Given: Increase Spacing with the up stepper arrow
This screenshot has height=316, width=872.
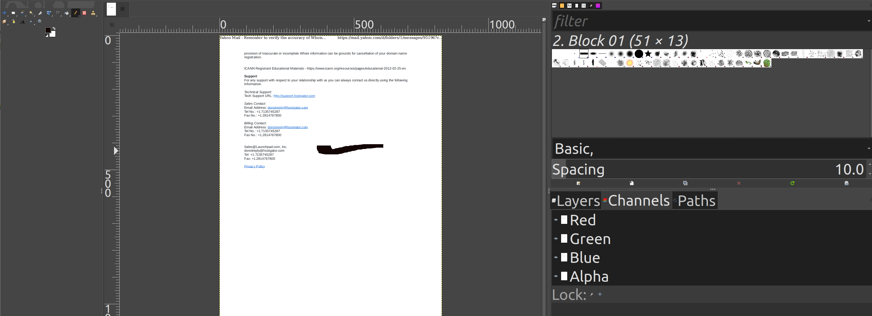Looking at the screenshot, I should pos(869,165).
